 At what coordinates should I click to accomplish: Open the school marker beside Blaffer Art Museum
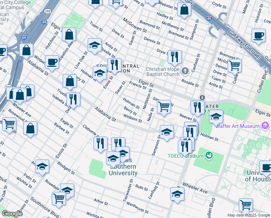[x=216, y=117]
